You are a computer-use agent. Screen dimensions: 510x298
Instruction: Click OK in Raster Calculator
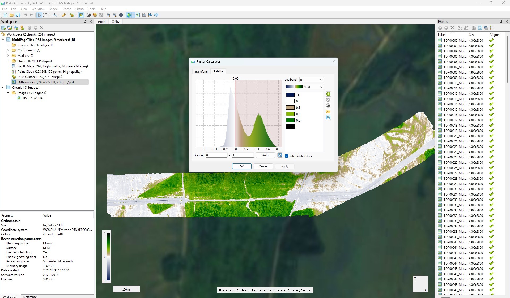(241, 166)
